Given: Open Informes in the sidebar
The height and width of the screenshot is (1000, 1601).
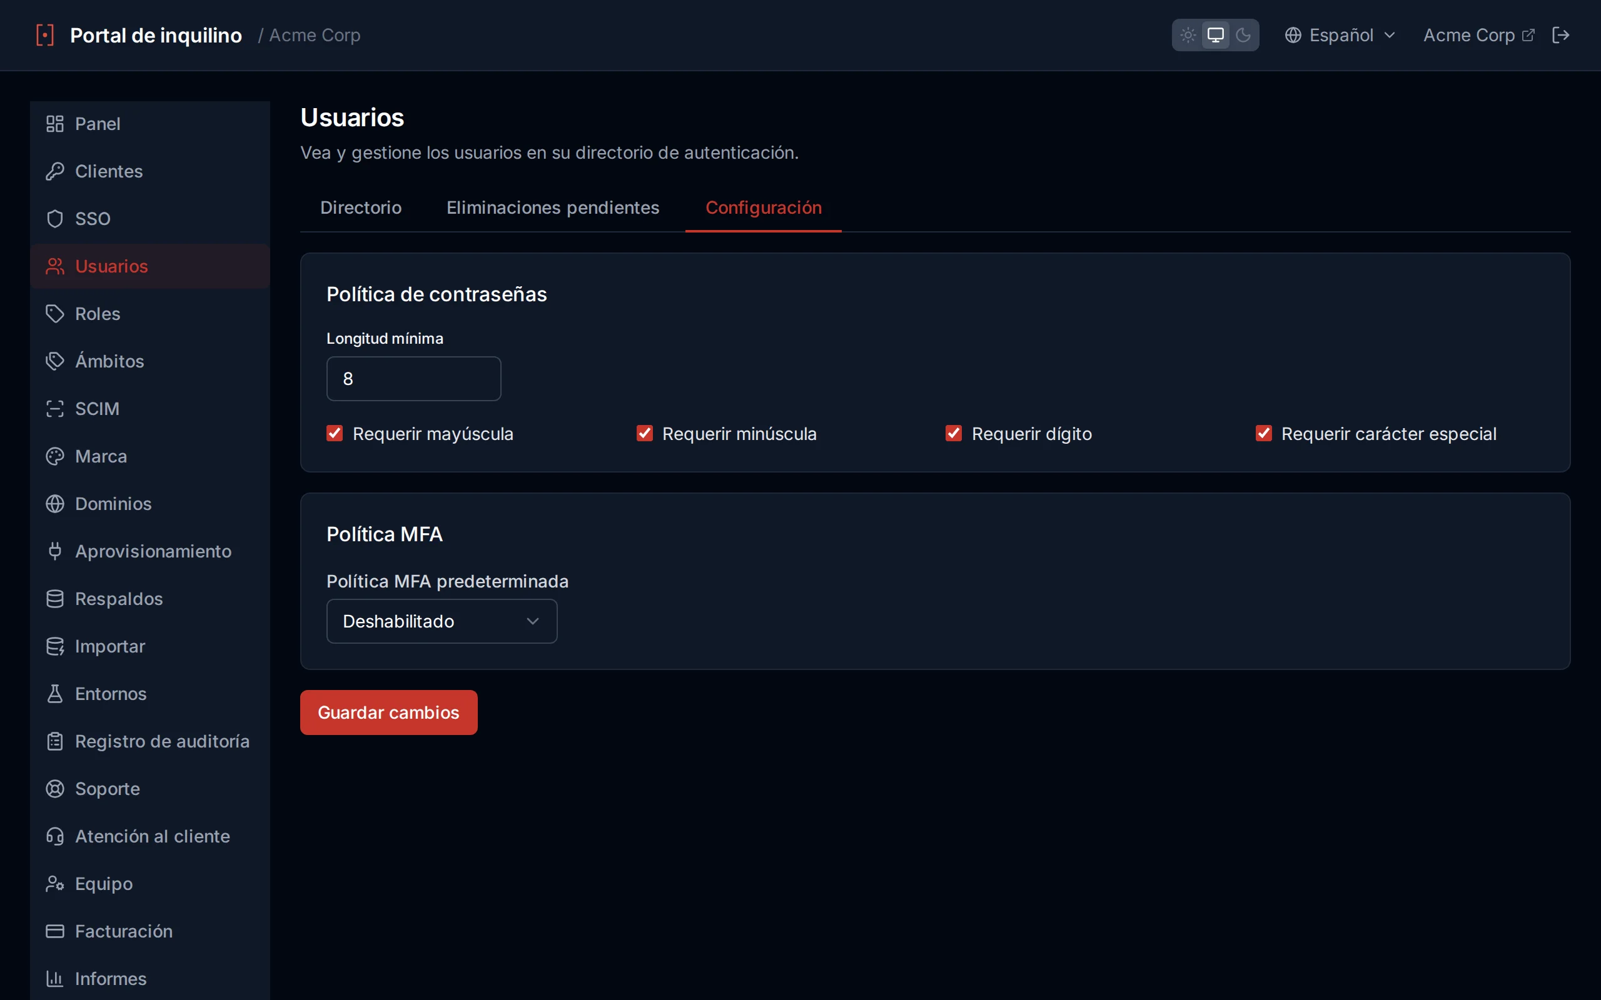Looking at the screenshot, I should point(150,979).
